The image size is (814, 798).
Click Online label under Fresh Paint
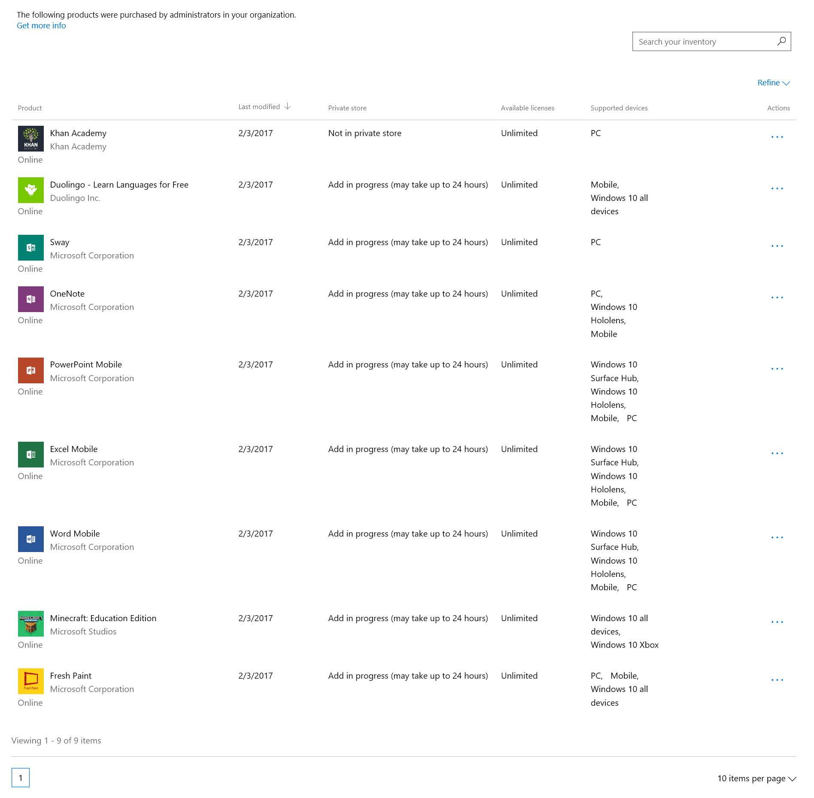[x=30, y=703]
